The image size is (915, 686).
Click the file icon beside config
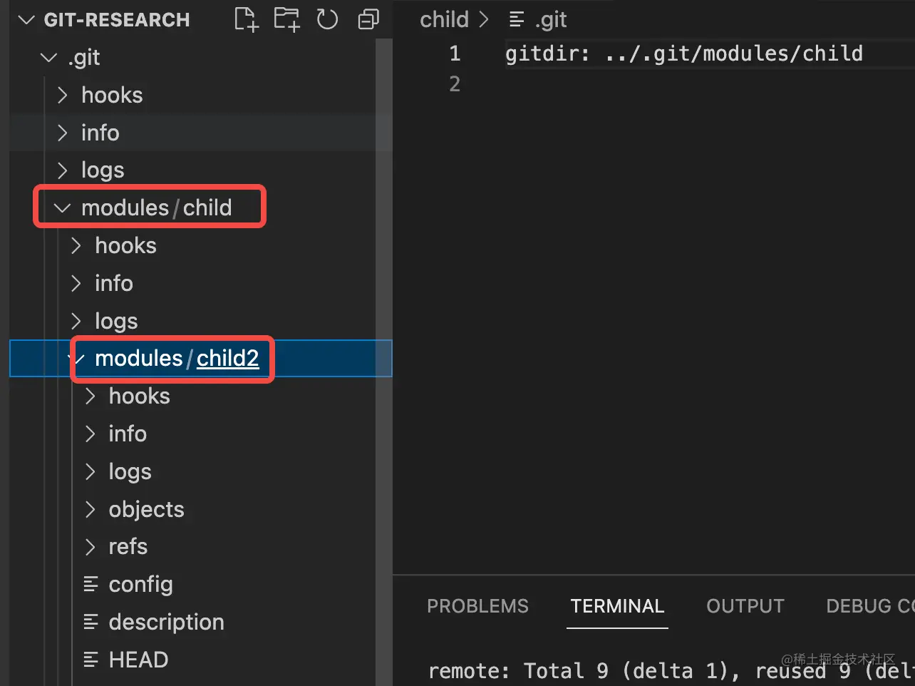[91, 584]
